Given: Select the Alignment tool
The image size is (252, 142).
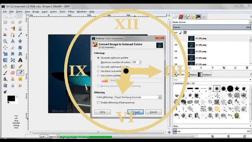Looking at the screenshot, I should tap(5, 47).
